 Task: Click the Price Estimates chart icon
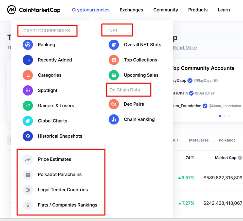[x=28, y=159]
